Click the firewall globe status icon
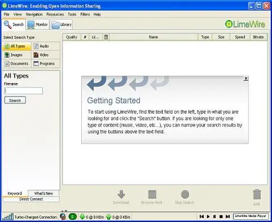This screenshot has width=272, height=222. (x=63, y=216)
